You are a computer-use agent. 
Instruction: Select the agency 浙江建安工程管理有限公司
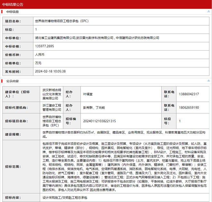(x=52, y=107)
